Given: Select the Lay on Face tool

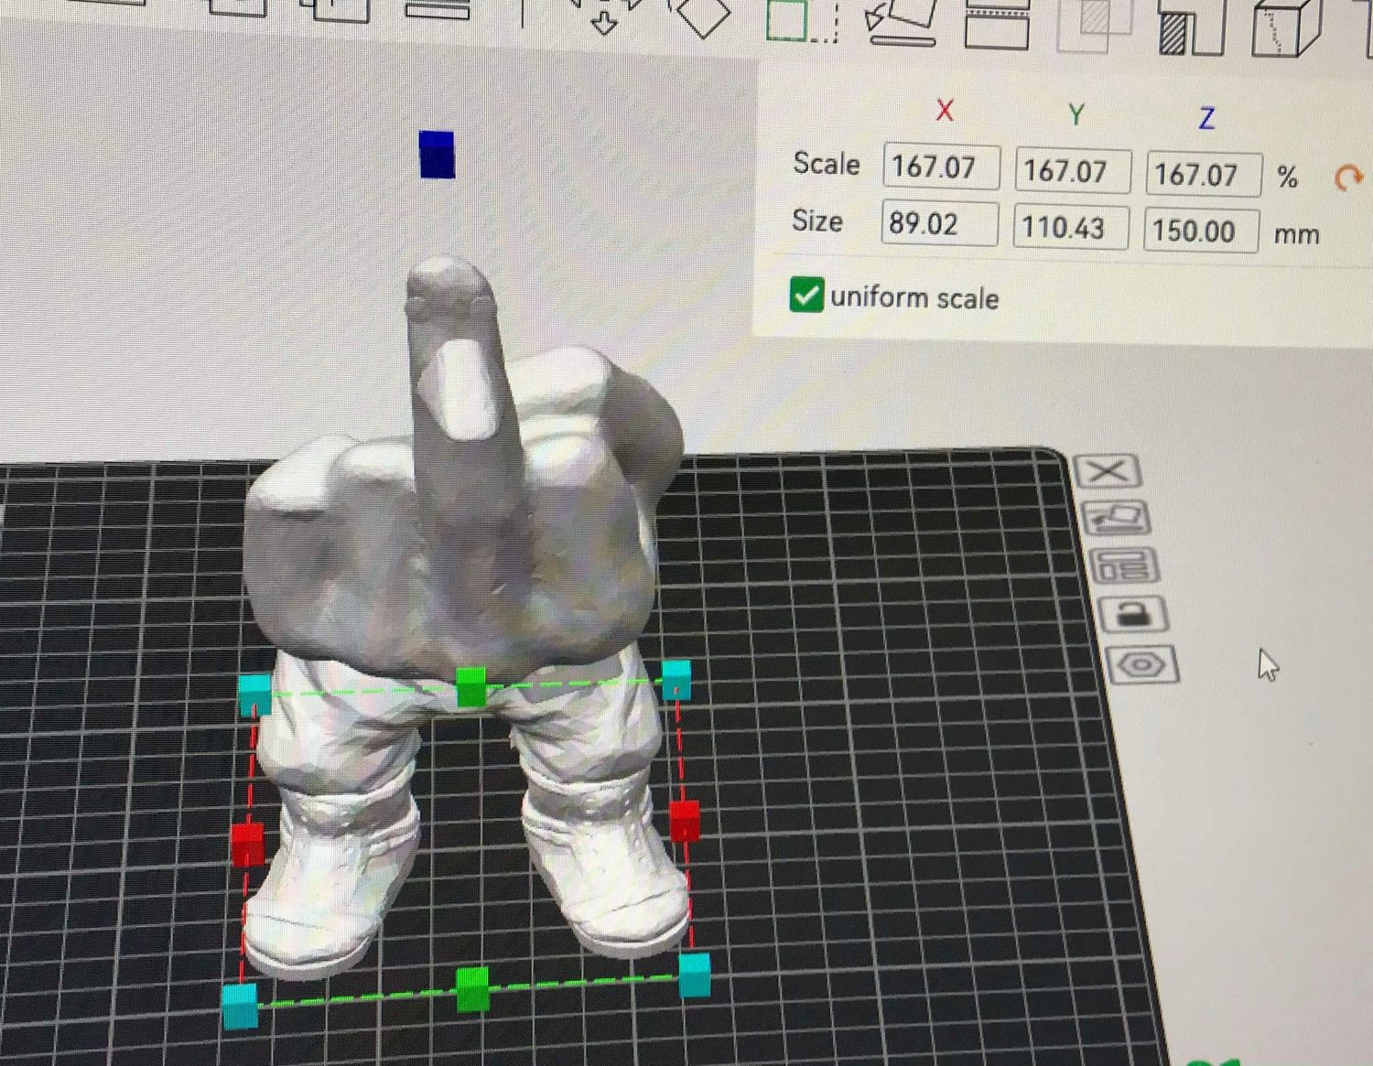Looking at the screenshot, I should point(903,22).
